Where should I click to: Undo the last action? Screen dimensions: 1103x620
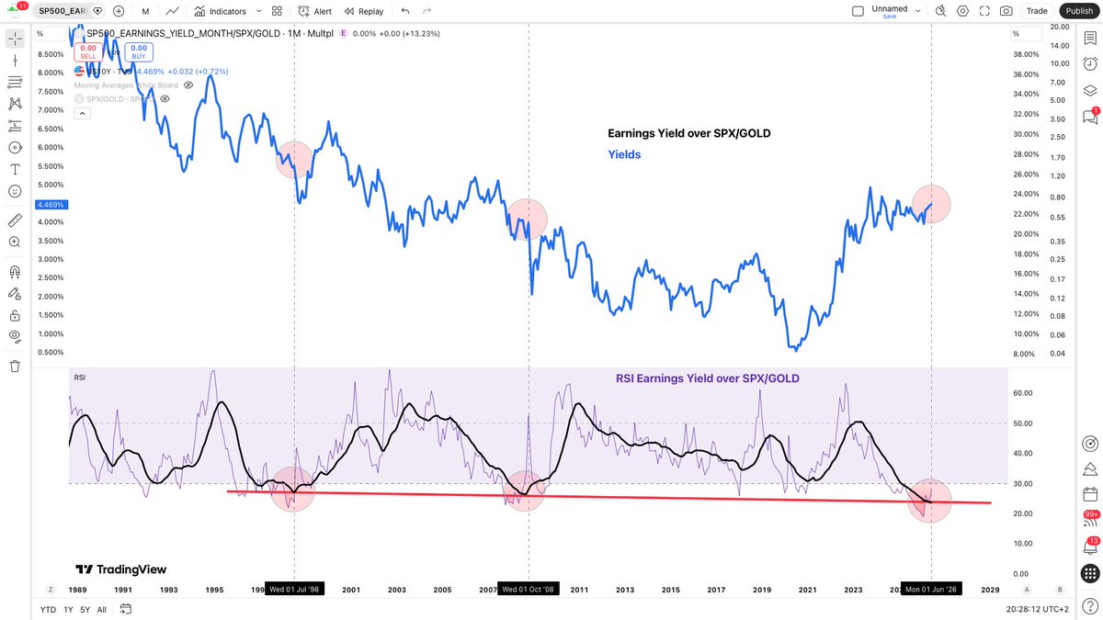point(405,11)
